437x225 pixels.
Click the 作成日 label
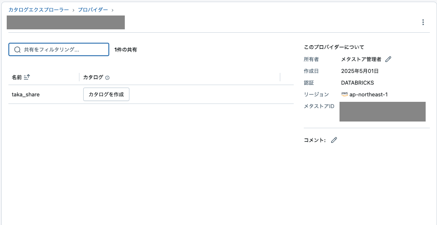pyautogui.click(x=311, y=71)
